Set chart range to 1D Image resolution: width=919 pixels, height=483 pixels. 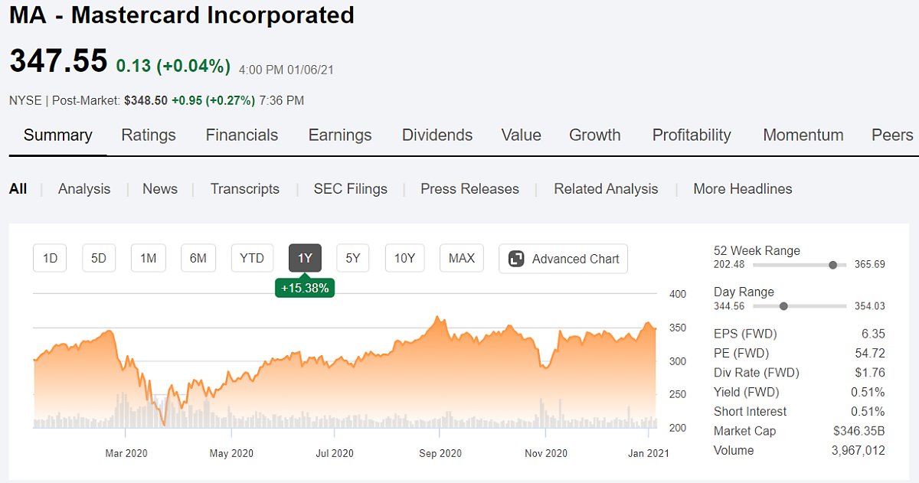50,259
